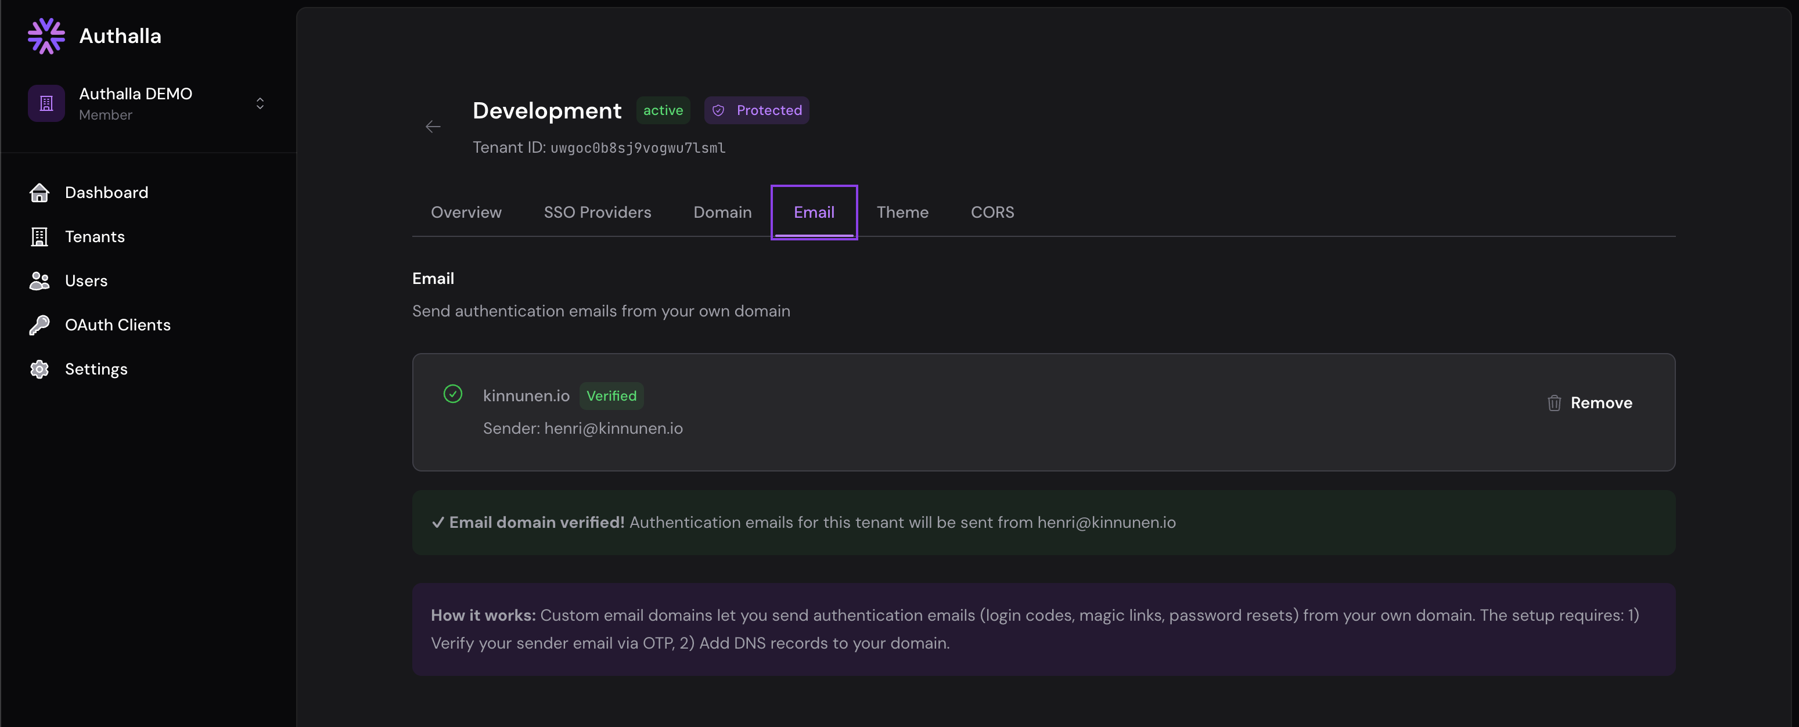The width and height of the screenshot is (1799, 727).
Task: Open the Theme tab
Action: pos(902,213)
